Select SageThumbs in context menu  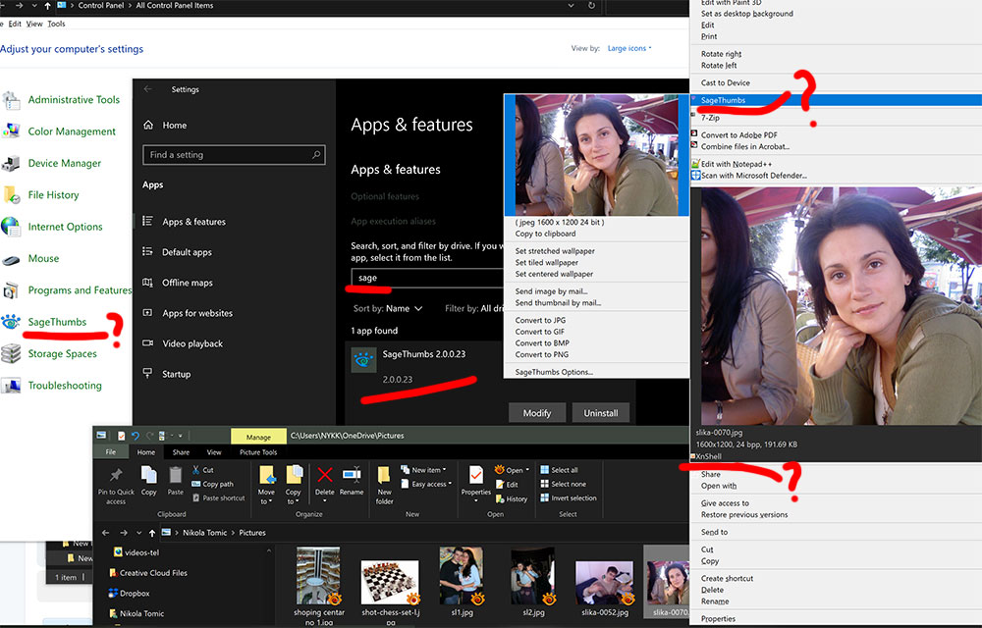723,100
